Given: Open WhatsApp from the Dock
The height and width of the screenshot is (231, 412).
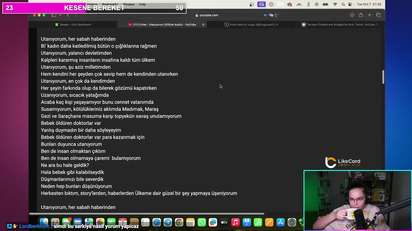Looking at the screenshot, I should (x=201, y=222).
